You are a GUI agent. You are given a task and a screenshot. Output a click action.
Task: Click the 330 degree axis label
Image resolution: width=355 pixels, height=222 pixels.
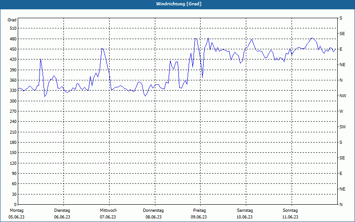pyautogui.click(x=13, y=91)
